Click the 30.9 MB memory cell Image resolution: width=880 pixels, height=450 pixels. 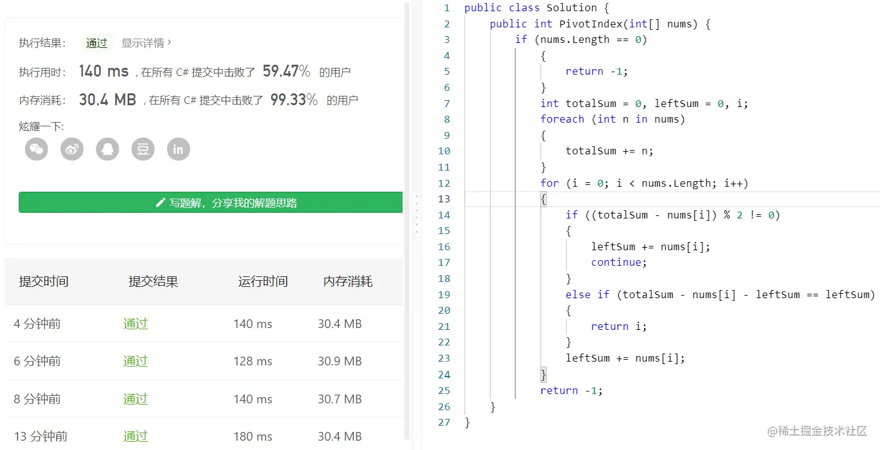[x=340, y=361]
